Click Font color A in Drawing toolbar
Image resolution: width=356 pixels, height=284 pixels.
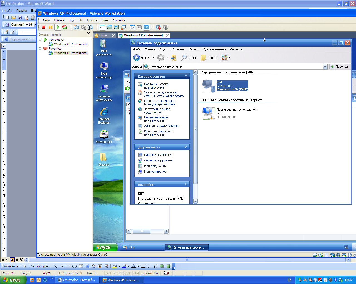(133, 266)
